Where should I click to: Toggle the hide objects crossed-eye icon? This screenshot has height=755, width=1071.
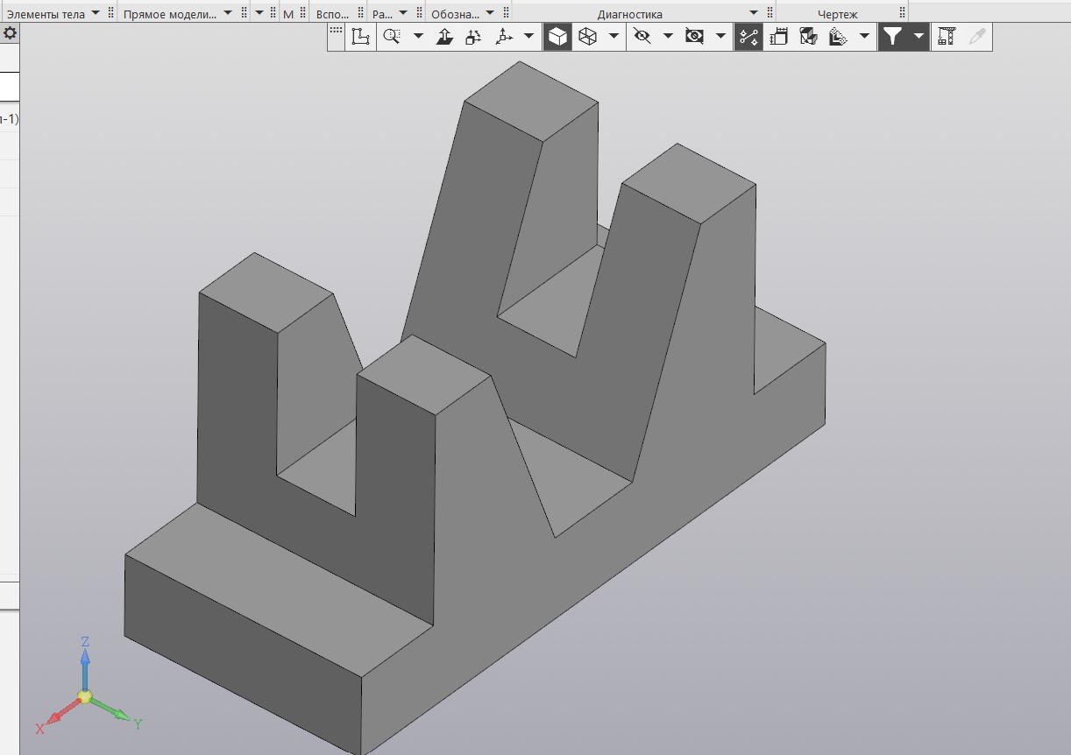[x=642, y=37]
